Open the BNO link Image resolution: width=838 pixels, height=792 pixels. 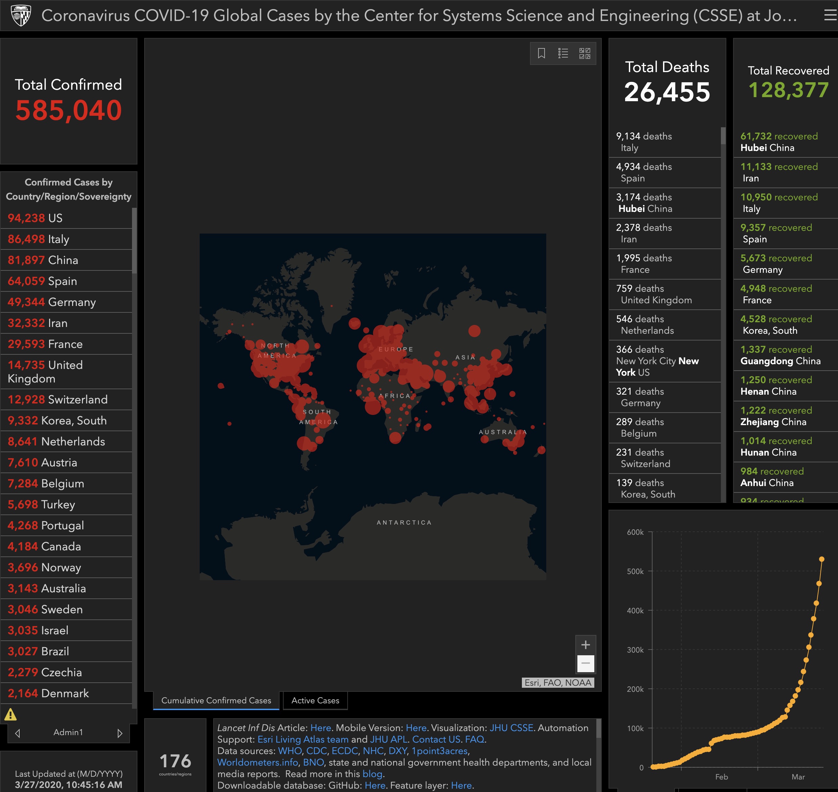pyautogui.click(x=313, y=763)
